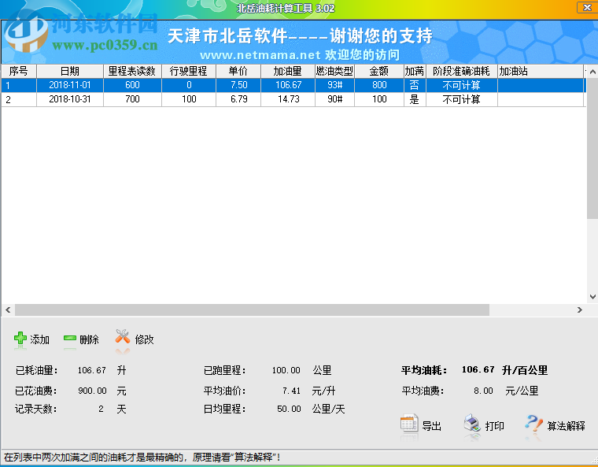This screenshot has width=598, height=467.
Task: Click the vertical scrollbar thumb
Action: tap(592, 148)
